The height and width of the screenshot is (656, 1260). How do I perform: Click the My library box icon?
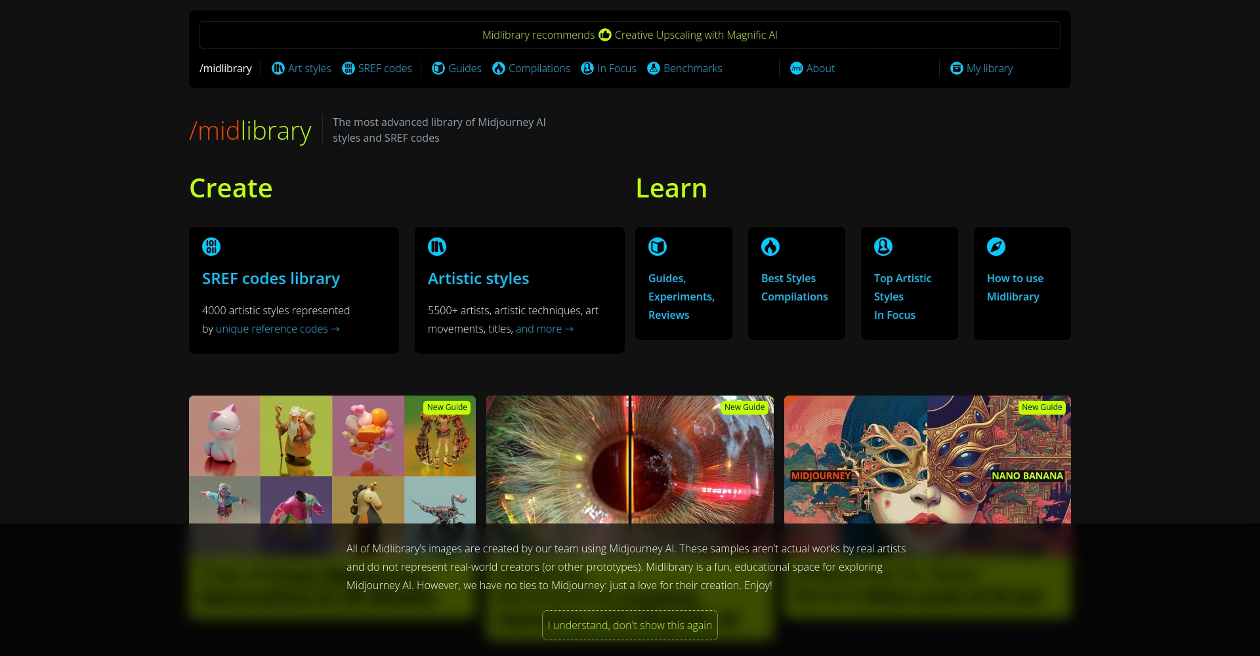(x=957, y=68)
